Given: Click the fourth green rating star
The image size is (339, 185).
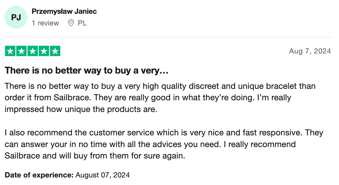Looking at the screenshot, I should 44,51.
